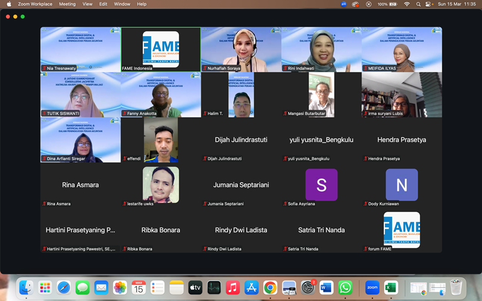Open Zoom app from the dock
Viewport: 482px width, 301px height.
pyautogui.click(x=372, y=288)
